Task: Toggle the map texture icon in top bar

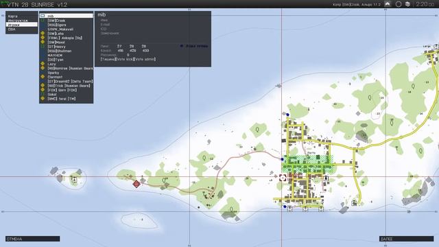Action: [x=387, y=4]
